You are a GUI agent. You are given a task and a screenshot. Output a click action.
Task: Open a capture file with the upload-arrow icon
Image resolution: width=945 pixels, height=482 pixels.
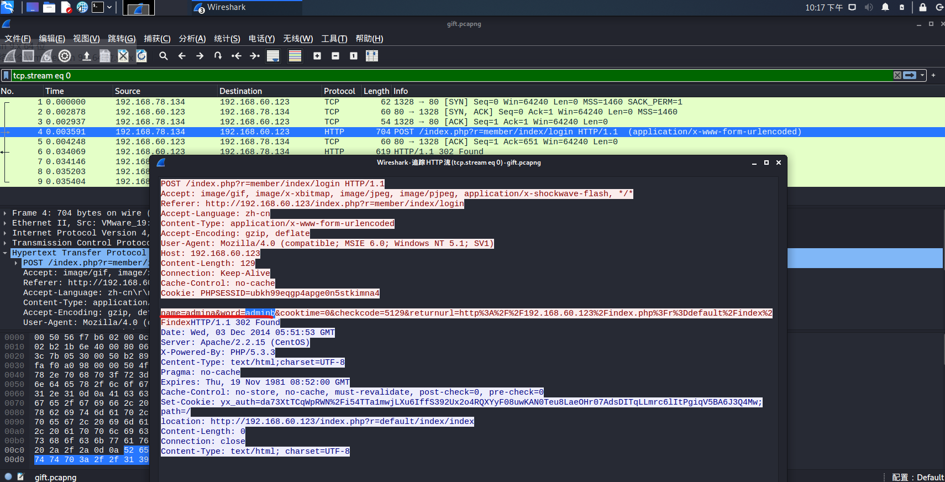coord(87,56)
